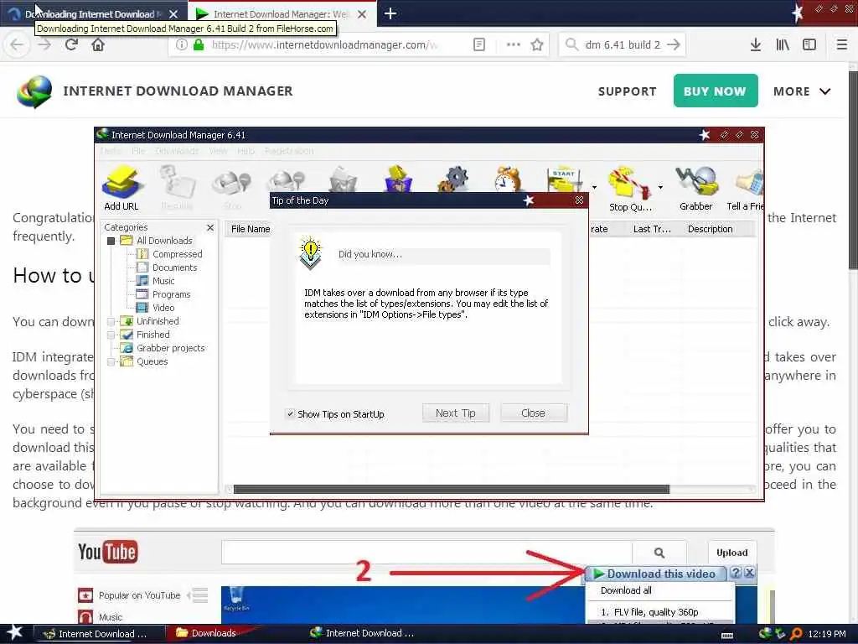Expand the Queues tree node
Image resolution: width=858 pixels, height=644 pixels.
coord(111,361)
